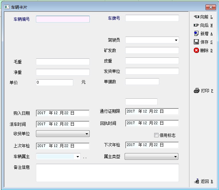Focus the 备注信息 remarks text area
This screenshot has width=219, height=190.
107,173
